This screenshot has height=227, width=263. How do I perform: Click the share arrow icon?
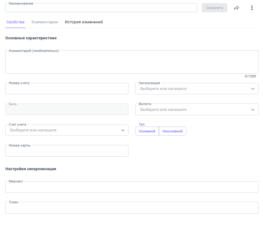click(x=237, y=8)
